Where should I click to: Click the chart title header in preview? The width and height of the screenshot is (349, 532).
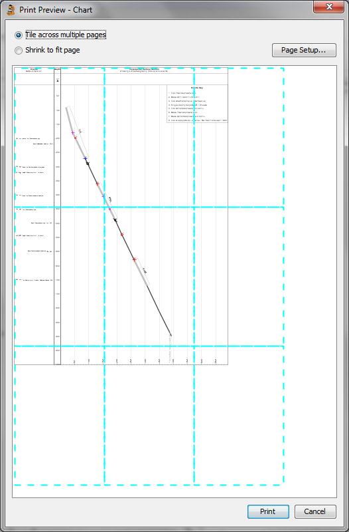point(145,70)
